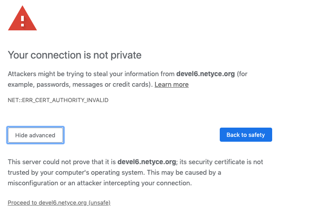Click the "Attackers might be trying" text
Image resolution: width=314 pixels, height=213 pixels.
tap(44, 74)
